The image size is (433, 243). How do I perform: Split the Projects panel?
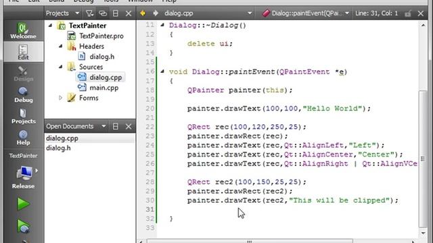[x=116, y=13]
